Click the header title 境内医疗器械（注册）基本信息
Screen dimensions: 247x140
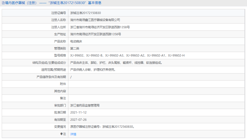point(53,3)
